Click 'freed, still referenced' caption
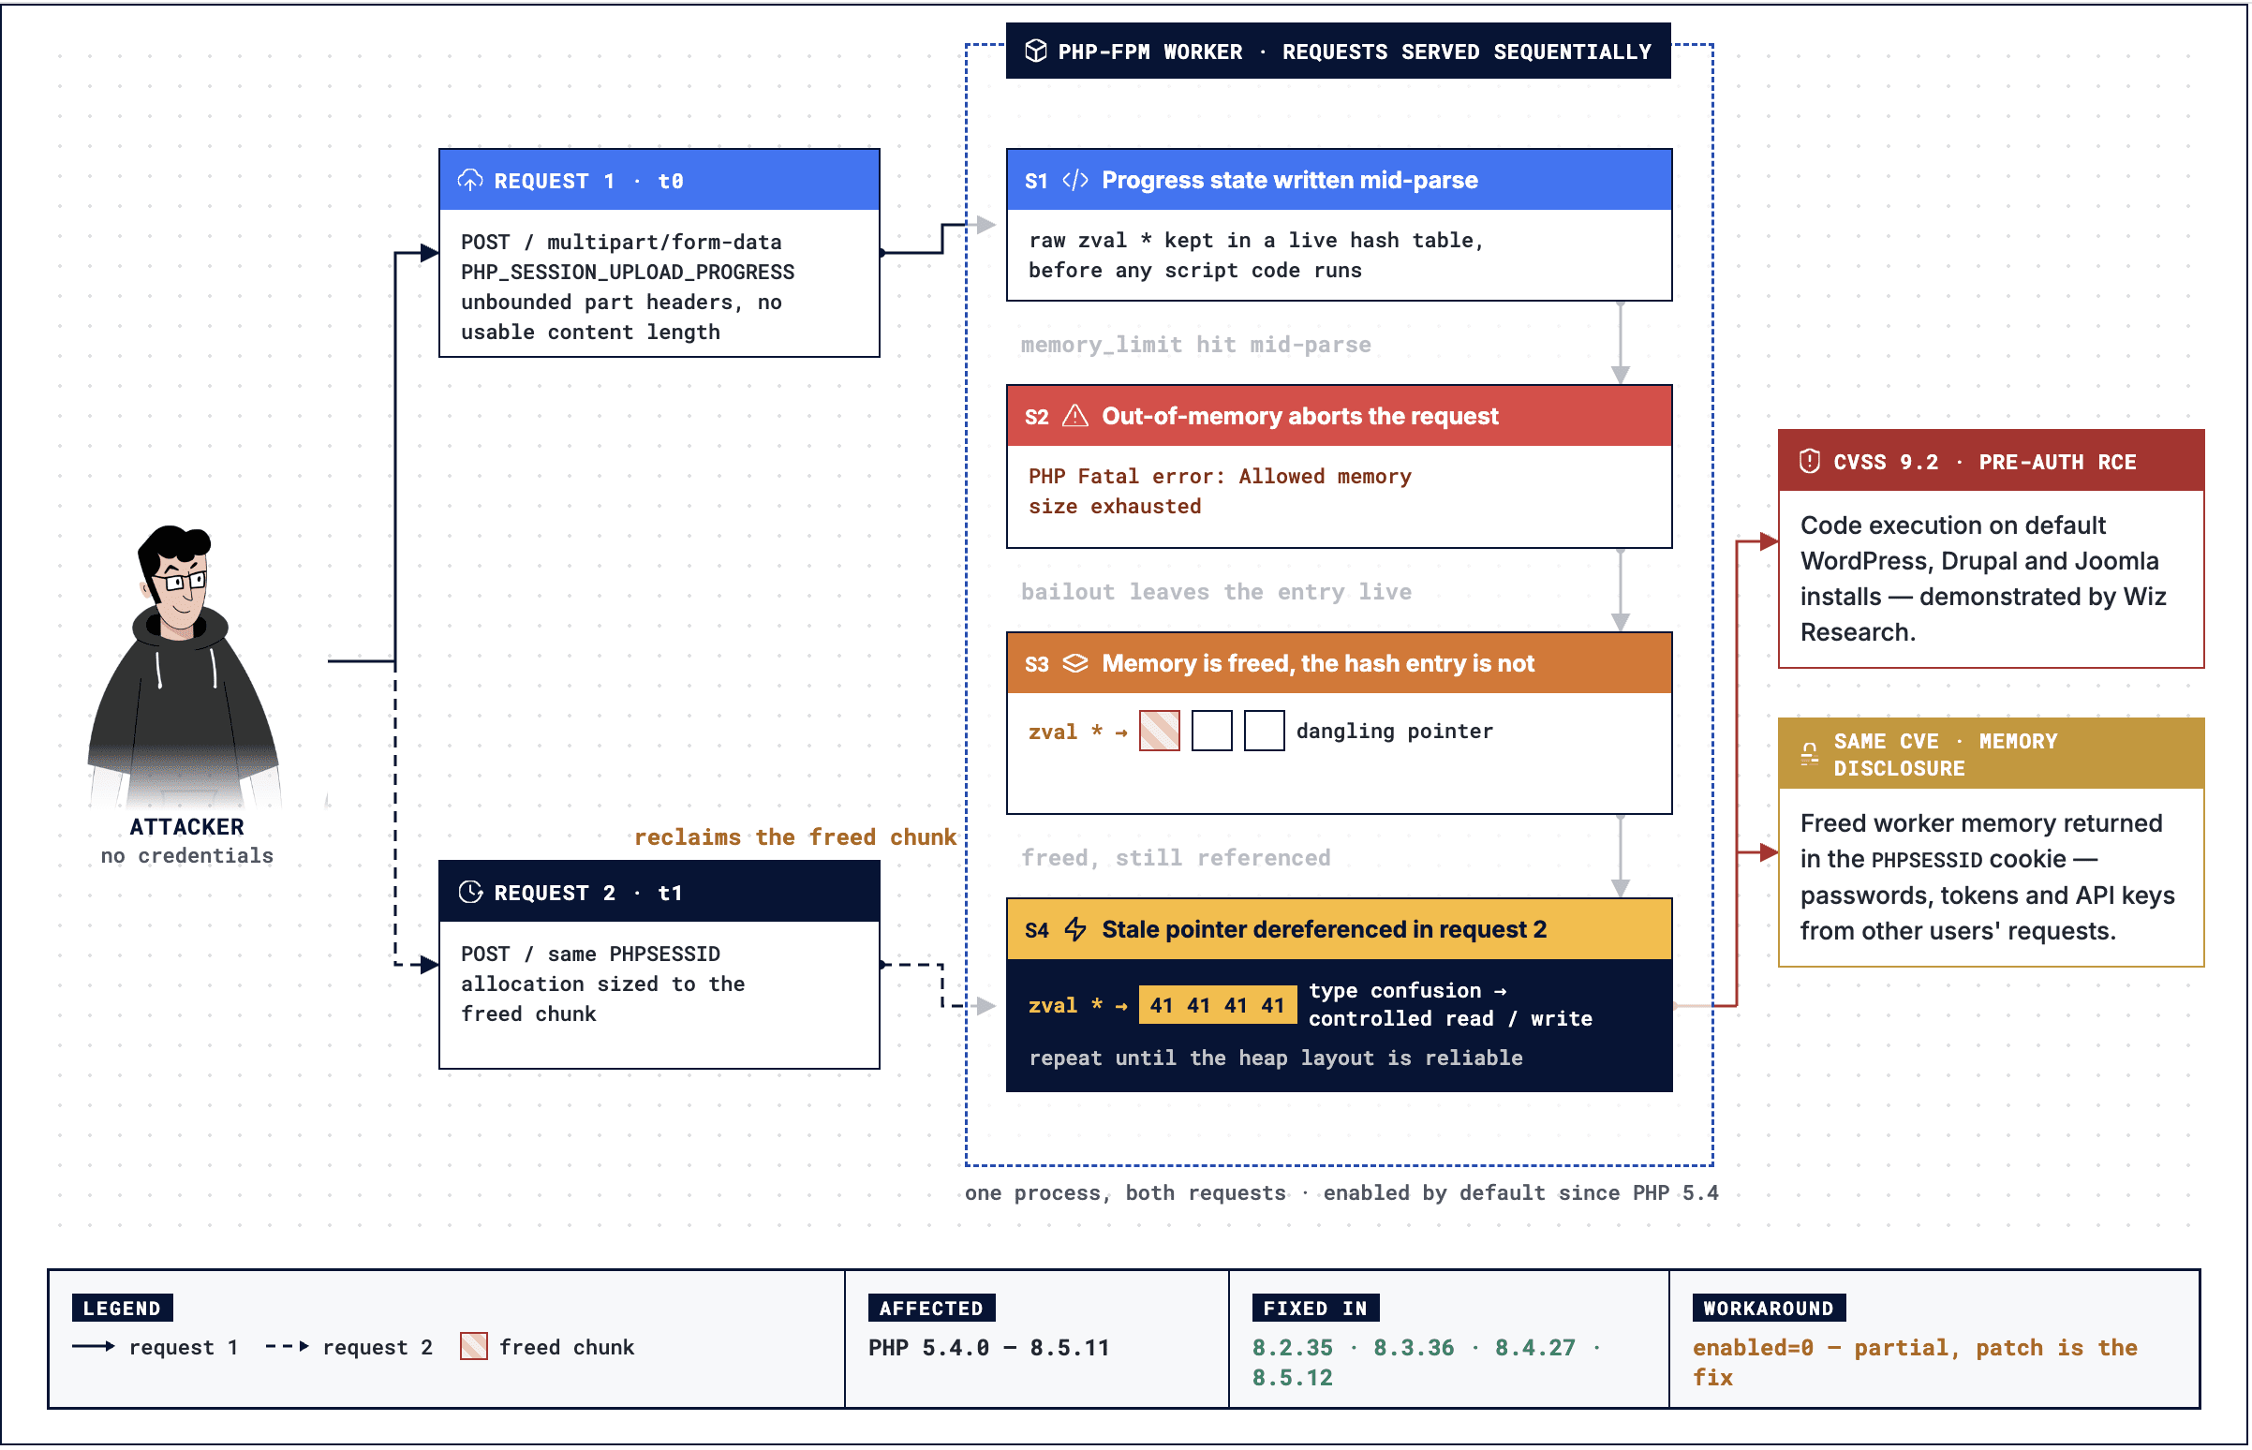Image resolution: width=2252 pixels, height=1450 pixels. [x=1177, y=859]
